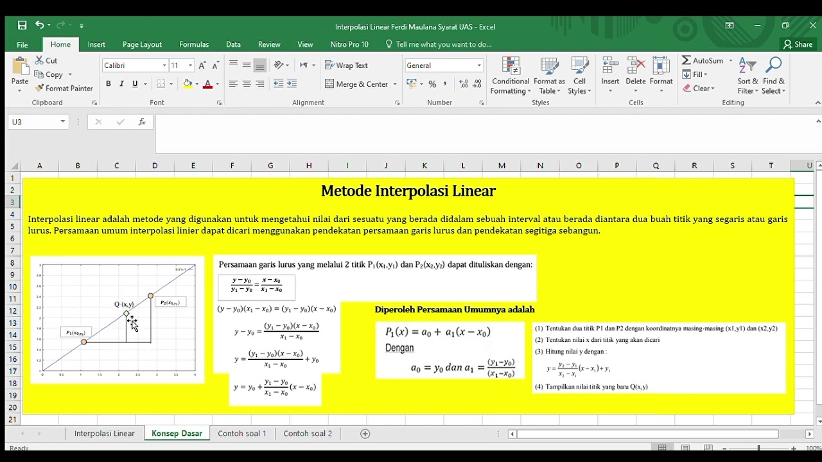Open the Contoh soal 2 sheet tab

(x=308, y=434)
